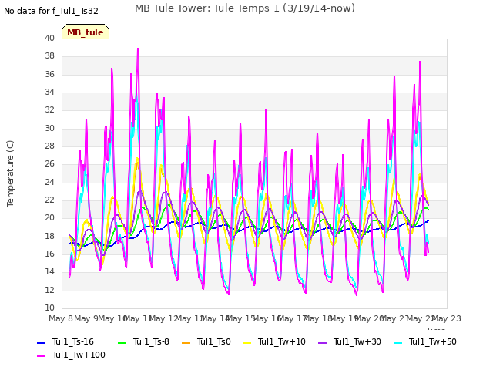Select the Tul1_Ts-8 legend entry
Viewport: 493px width, 370px height.
(x=143, y=342)
